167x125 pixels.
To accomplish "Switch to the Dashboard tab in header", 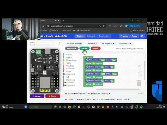I will (91, 36).
